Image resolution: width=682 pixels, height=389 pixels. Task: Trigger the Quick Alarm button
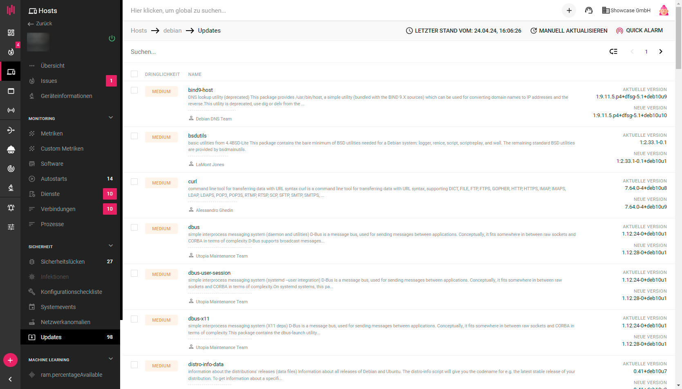tap(640, 31)
